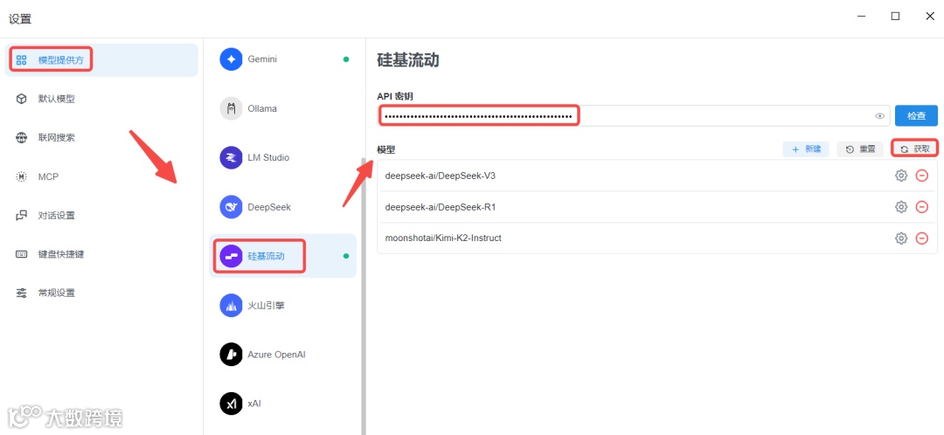Click the 对话设置 chat bubble icon
944x435 pixels.
coord(22,216)
